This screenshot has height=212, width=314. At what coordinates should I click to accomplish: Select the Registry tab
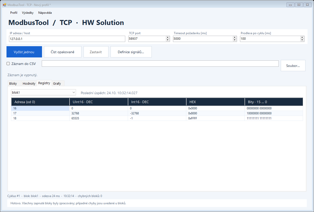[x=44, y=83]
